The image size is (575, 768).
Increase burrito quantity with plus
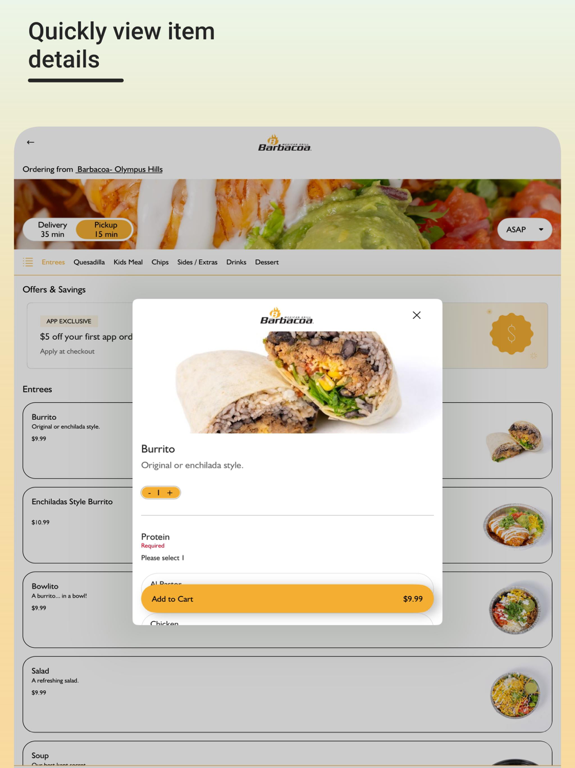(170, 493)
